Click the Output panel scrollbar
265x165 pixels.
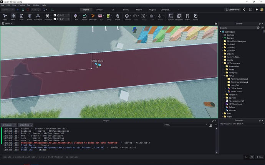[217, 140]
